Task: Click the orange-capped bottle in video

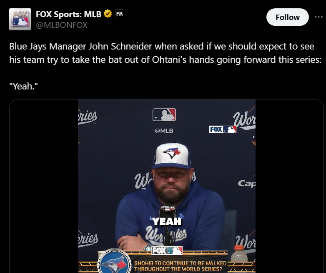Action: coord(239,253)
